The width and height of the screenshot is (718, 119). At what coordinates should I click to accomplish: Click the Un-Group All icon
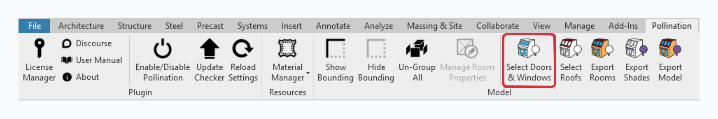(x=417, y=48)
